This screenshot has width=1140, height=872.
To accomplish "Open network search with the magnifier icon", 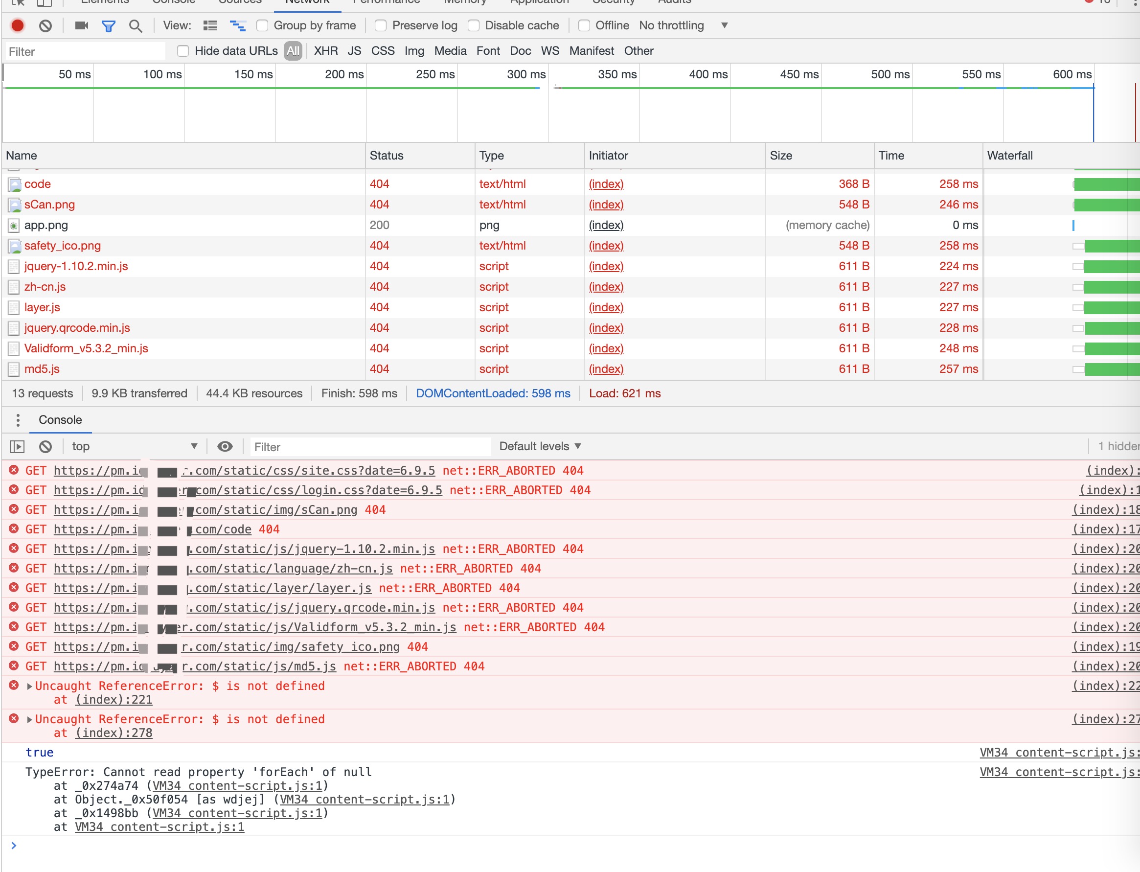I will (x=136, y=26).
